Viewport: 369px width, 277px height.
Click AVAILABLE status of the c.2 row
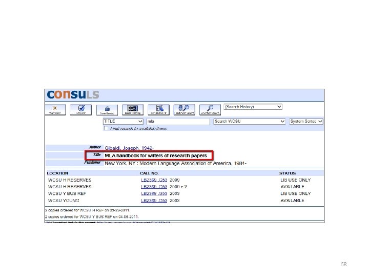[292, 187]
